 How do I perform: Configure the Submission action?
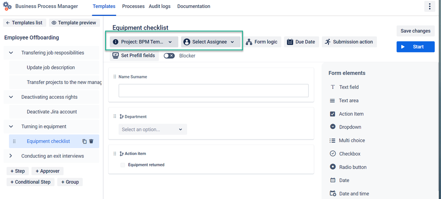point(349,42)
